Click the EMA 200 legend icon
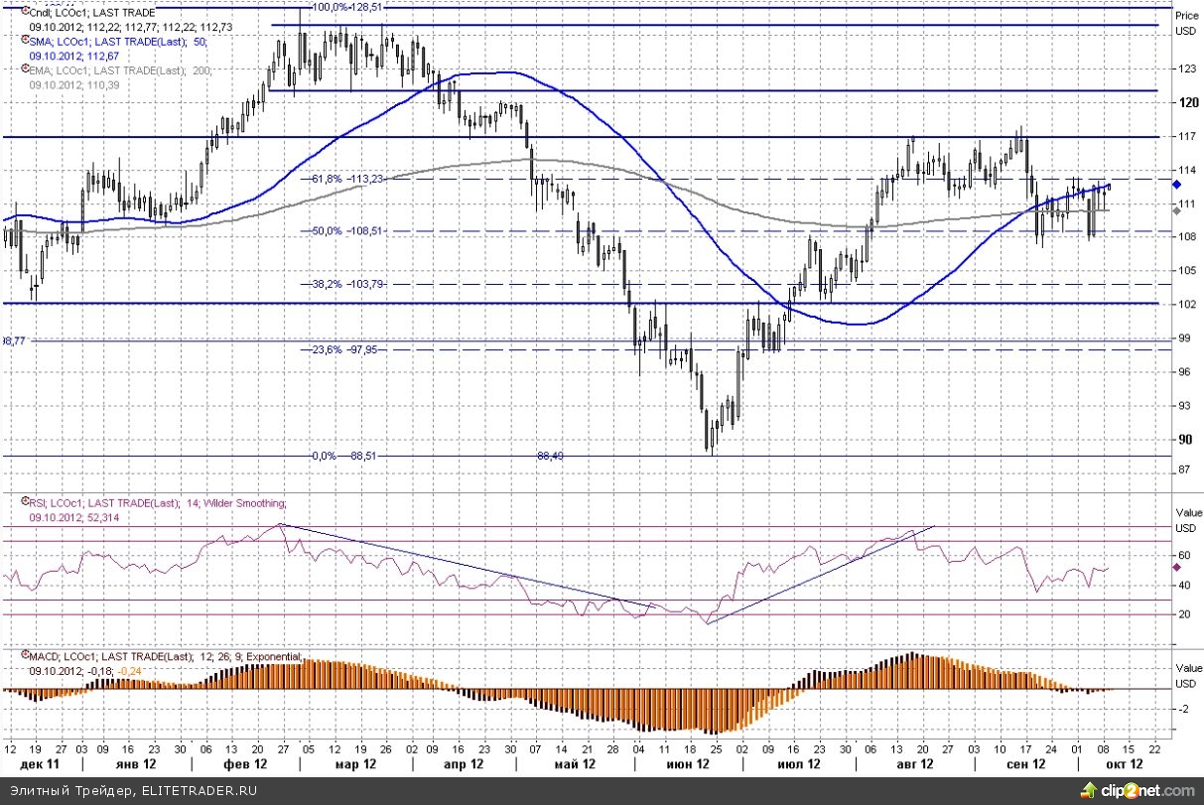The width and height of the screenshot is (1204, 805). point(23,71)
